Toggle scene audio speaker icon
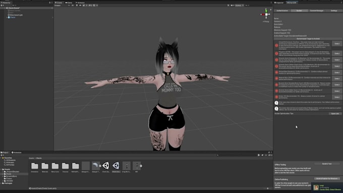343x193 pixels. pyautogui.click(x=80, y=5)
